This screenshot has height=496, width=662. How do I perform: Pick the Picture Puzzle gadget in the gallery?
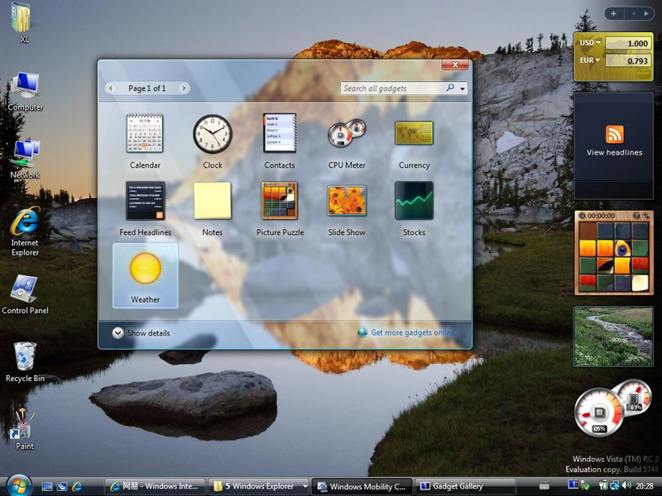click(x=280, y=201)
